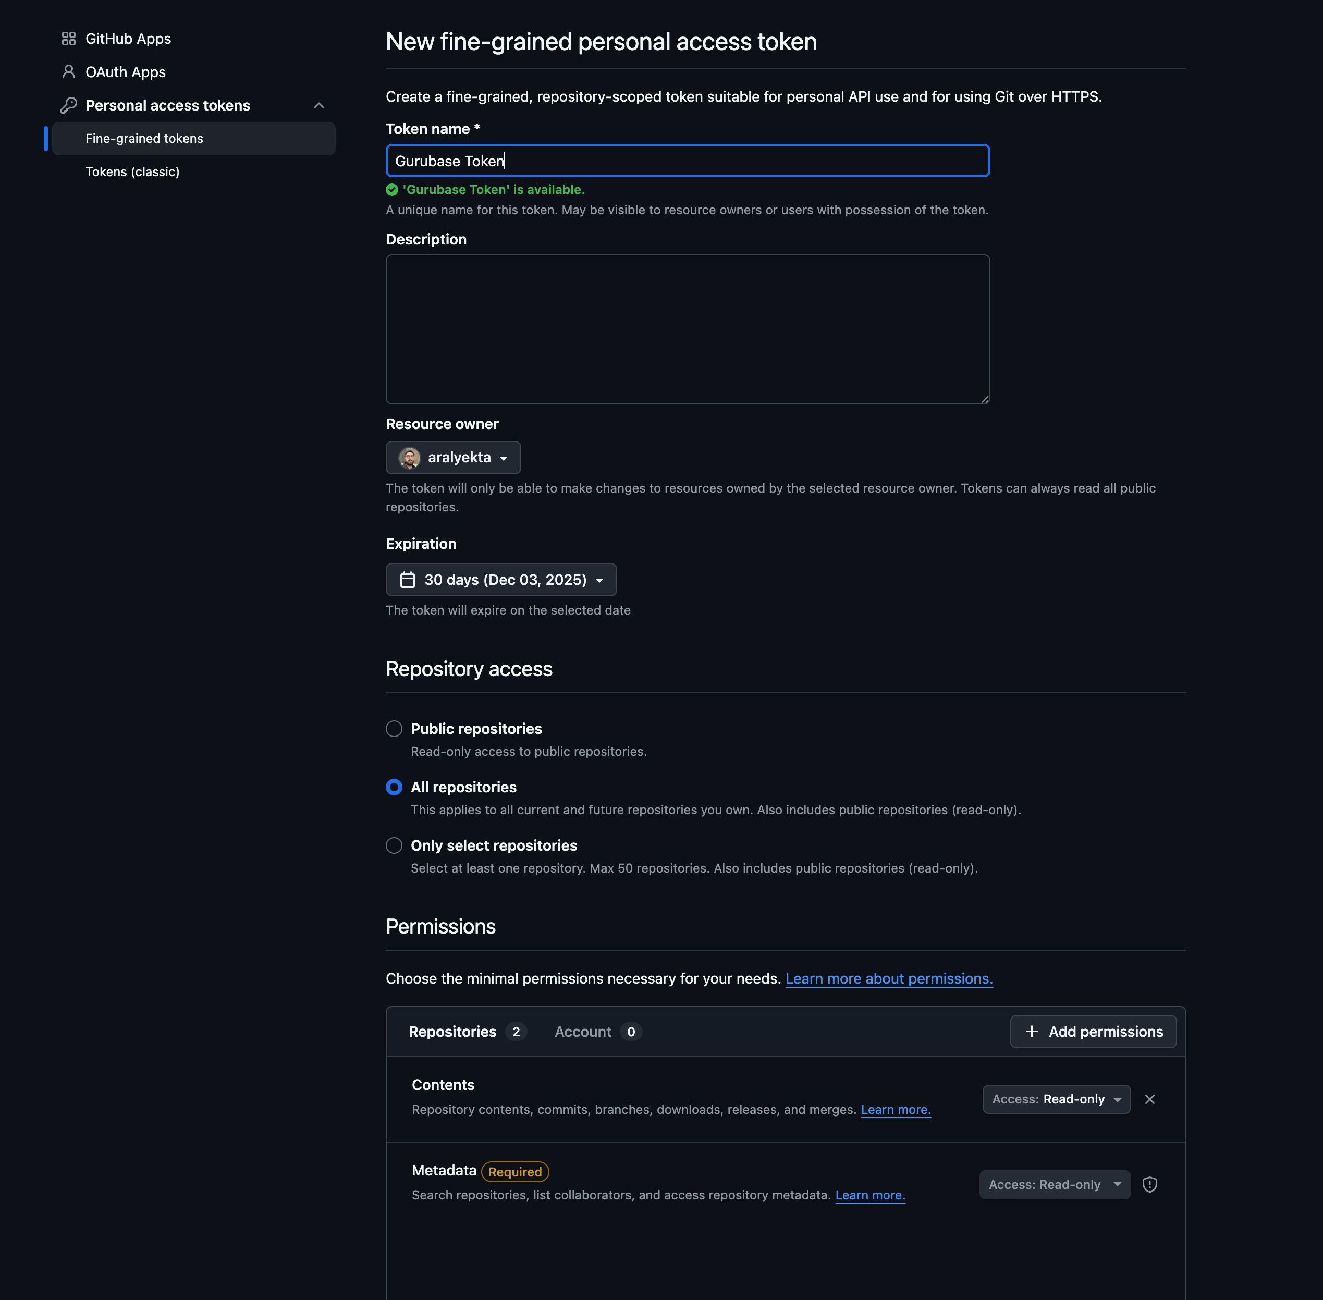Click the warning shield icon next to Metadata access
The height and width of the screenshot is (1300, 1323).
[1150, 1185]
